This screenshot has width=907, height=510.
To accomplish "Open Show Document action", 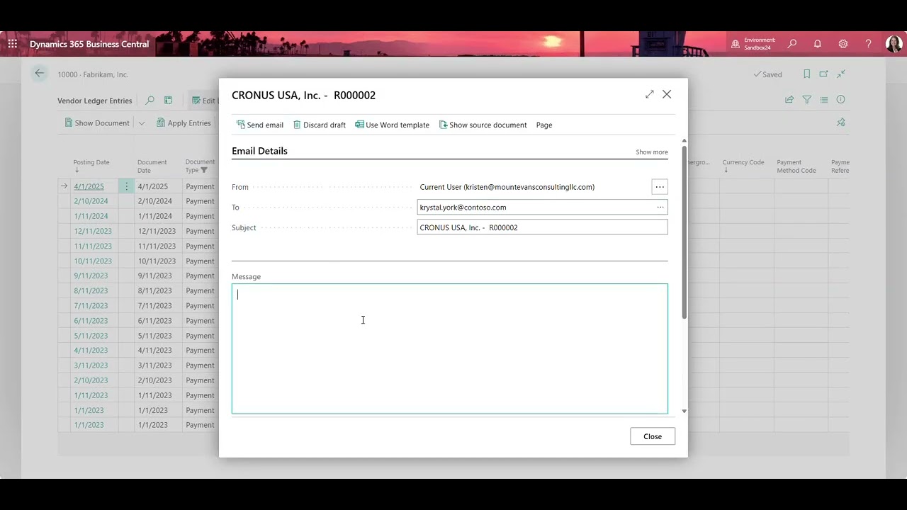I will point(97,123).
